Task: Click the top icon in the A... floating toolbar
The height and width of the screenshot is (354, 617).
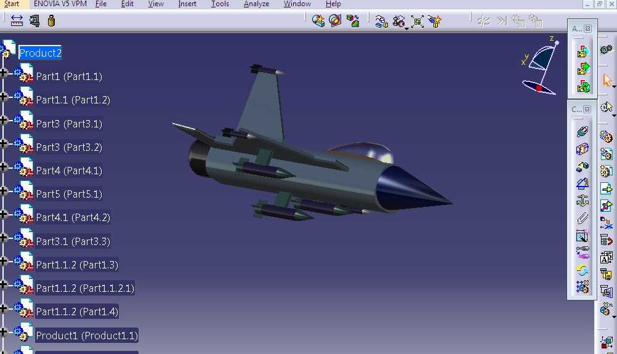Action: click(583, 51)
